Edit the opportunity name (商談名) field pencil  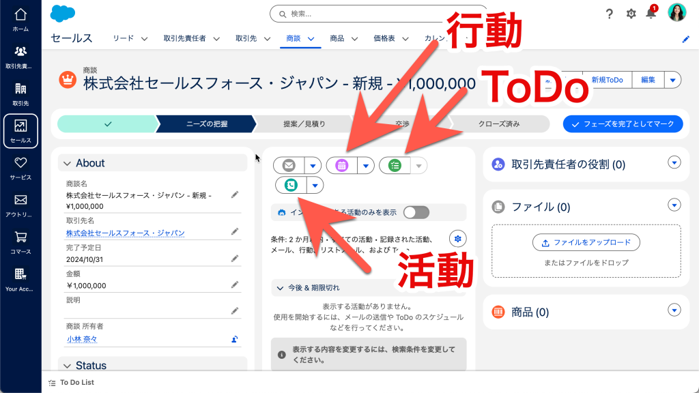coord(235,194)
